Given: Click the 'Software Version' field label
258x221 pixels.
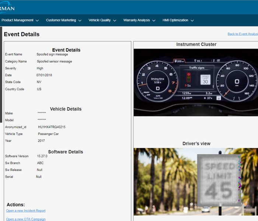Looking at the screenshot, I should click(x=17, y=156).
